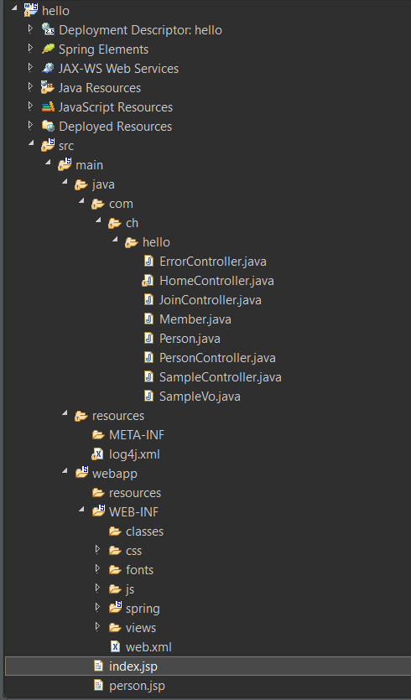Screen dimensions: 411x700
Task: Click the JavaScript Resources icon
Action: pos(48,106)
